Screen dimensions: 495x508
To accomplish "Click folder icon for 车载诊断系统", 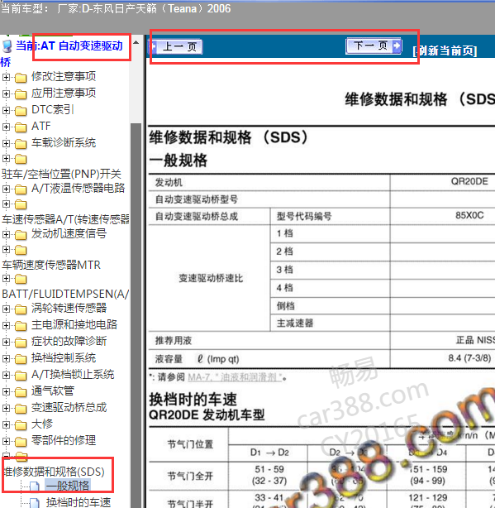I will pos(21,144).
